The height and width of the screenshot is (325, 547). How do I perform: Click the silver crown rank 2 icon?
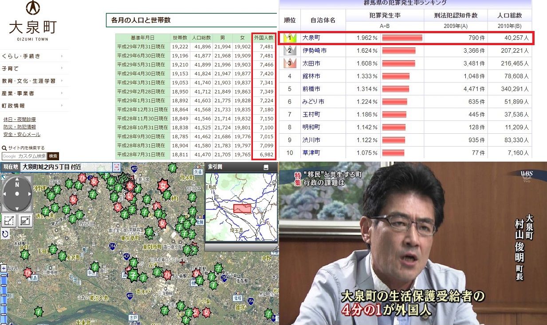[289, 51]
